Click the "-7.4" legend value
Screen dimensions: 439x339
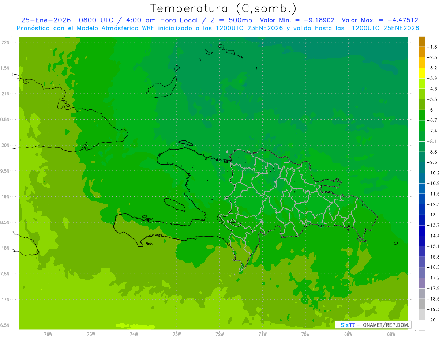(432, 131)
